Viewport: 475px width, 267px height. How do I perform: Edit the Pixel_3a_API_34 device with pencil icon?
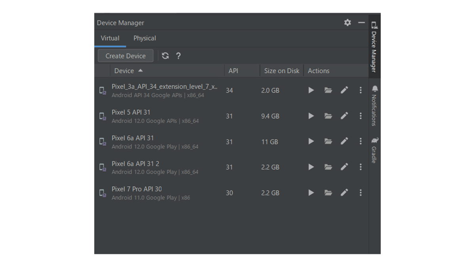point(344,90)
